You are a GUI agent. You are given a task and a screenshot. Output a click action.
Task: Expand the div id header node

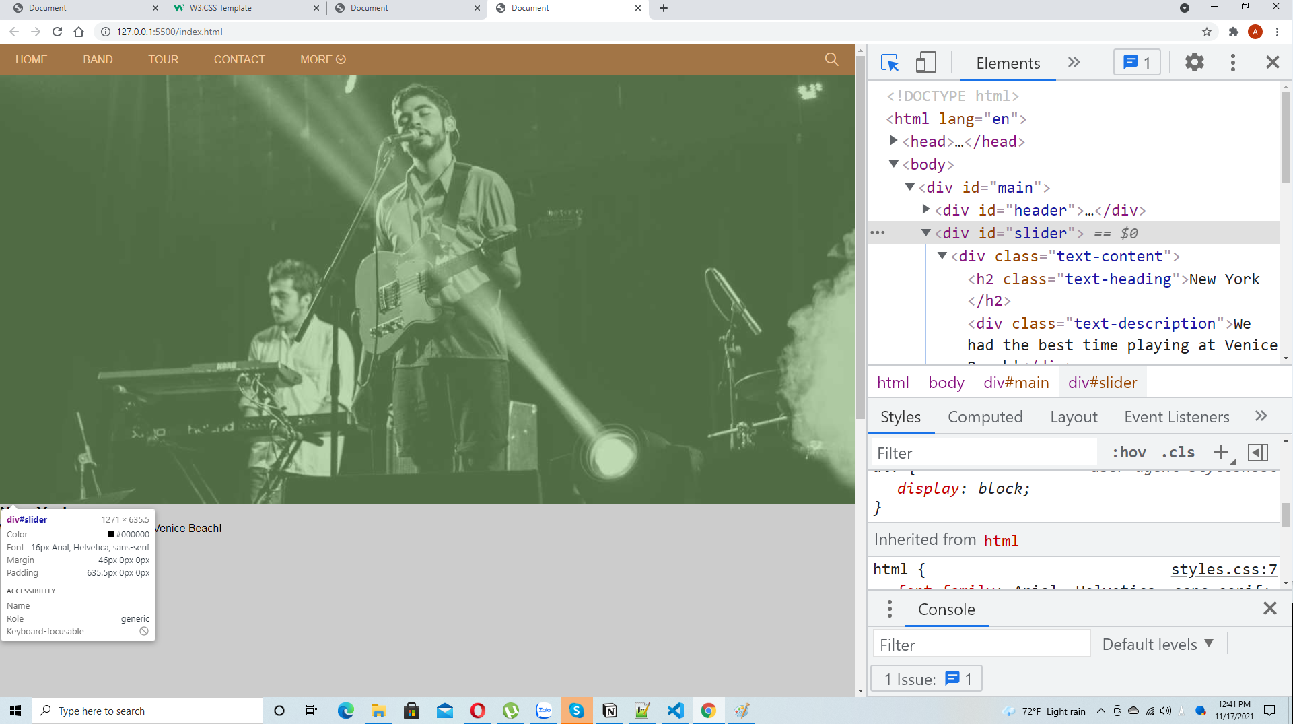coord(926,209)
